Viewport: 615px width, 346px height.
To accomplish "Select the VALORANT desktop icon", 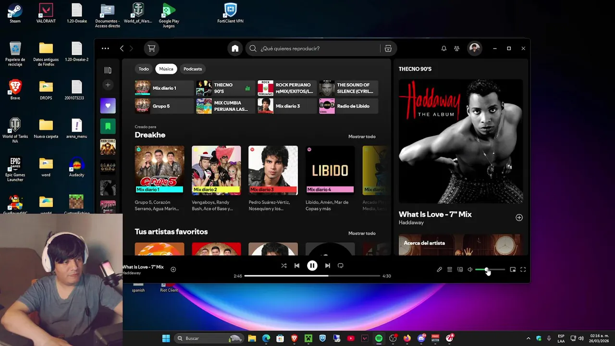I will click(x=46, y=13).
